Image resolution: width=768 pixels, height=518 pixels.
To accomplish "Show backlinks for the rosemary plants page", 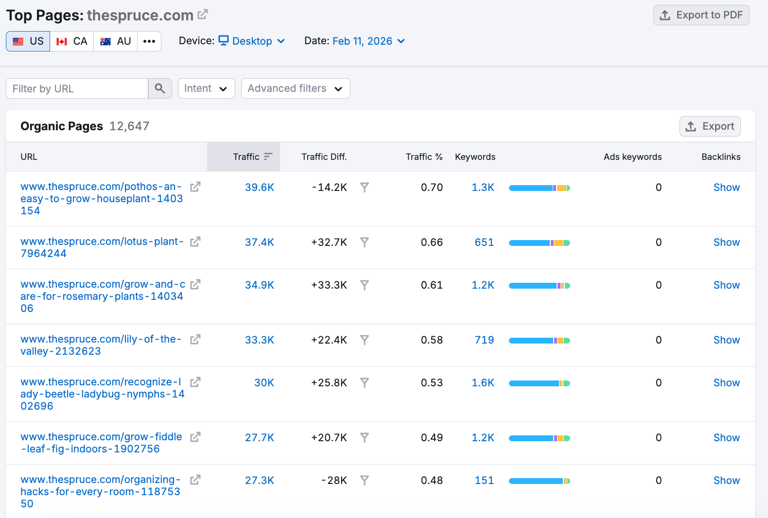I will [726, 285].
